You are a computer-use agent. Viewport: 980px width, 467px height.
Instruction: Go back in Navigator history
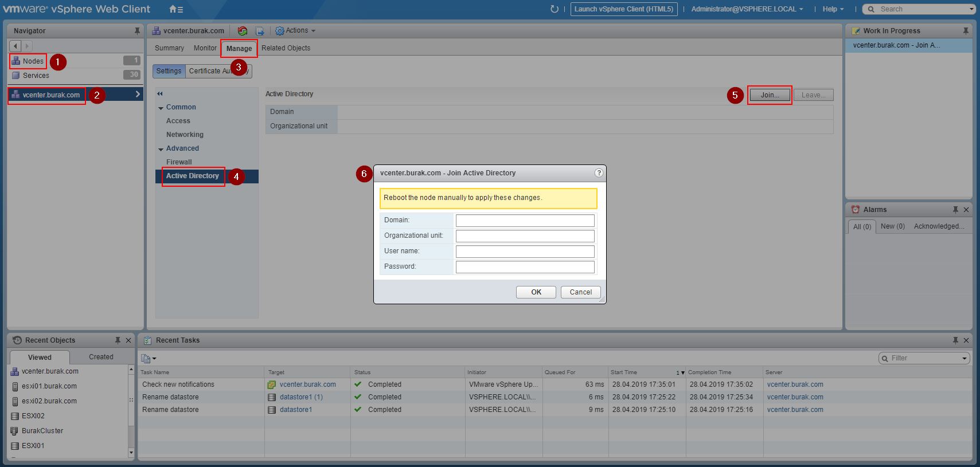click(x=15, y=46)
